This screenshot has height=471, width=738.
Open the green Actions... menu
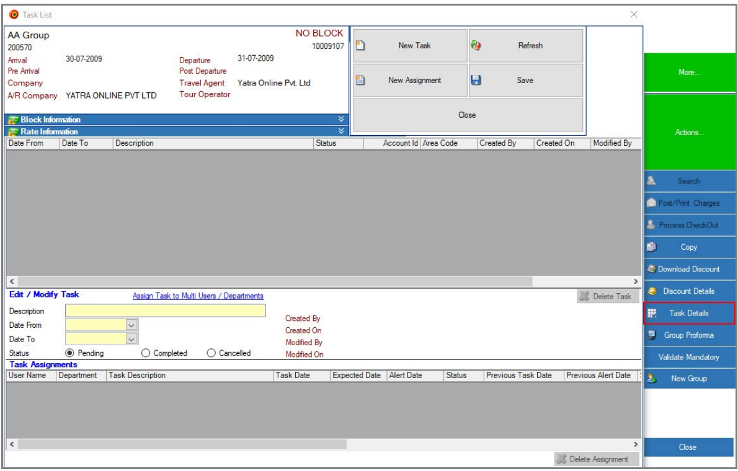(688, 133)
